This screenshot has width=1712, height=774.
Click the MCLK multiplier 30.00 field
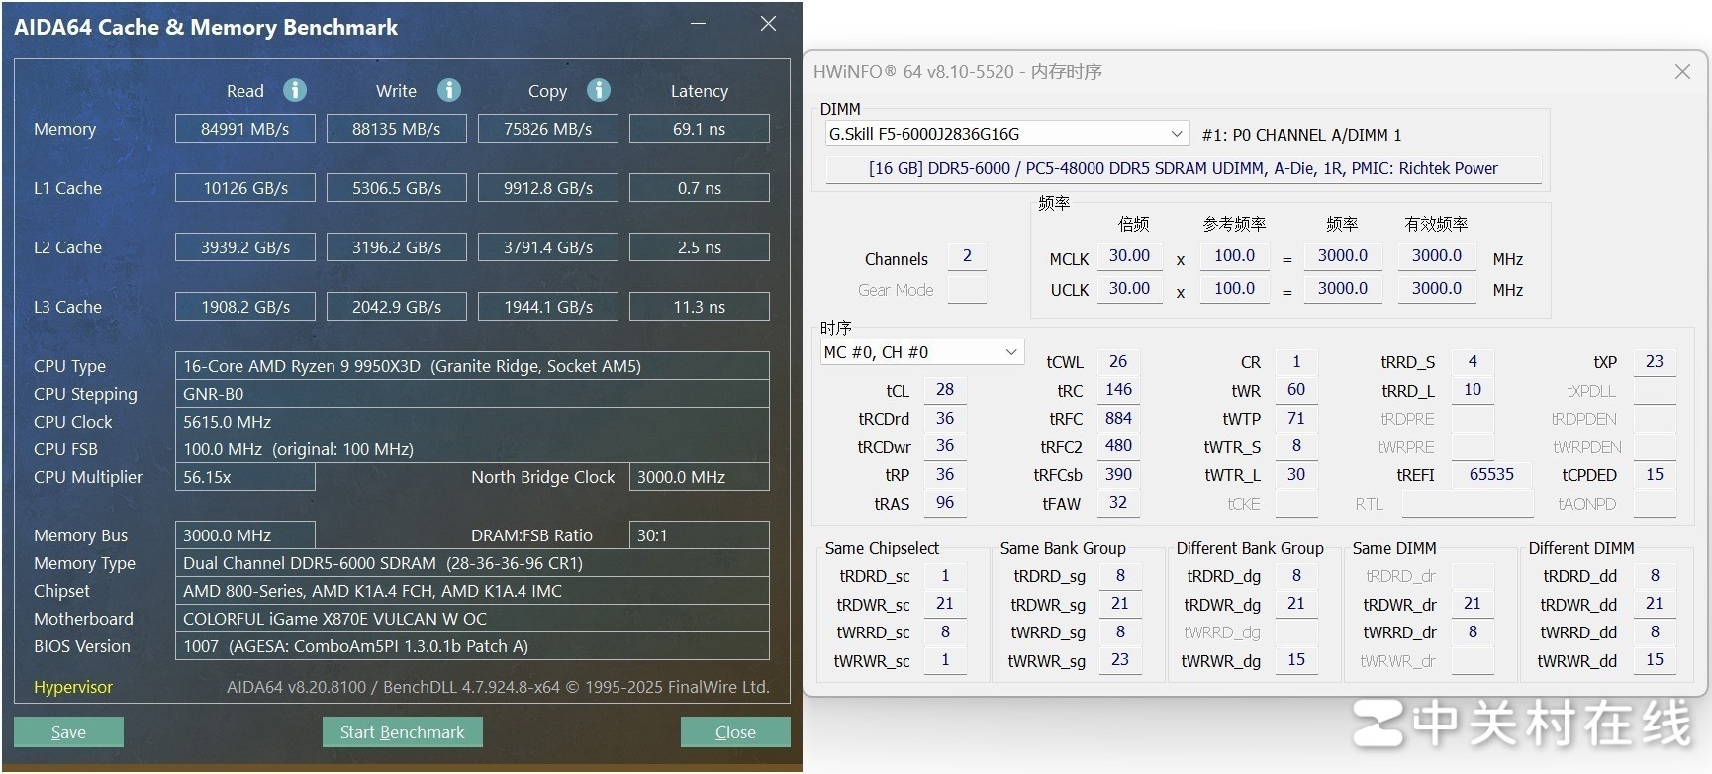tap(1129, 255)
